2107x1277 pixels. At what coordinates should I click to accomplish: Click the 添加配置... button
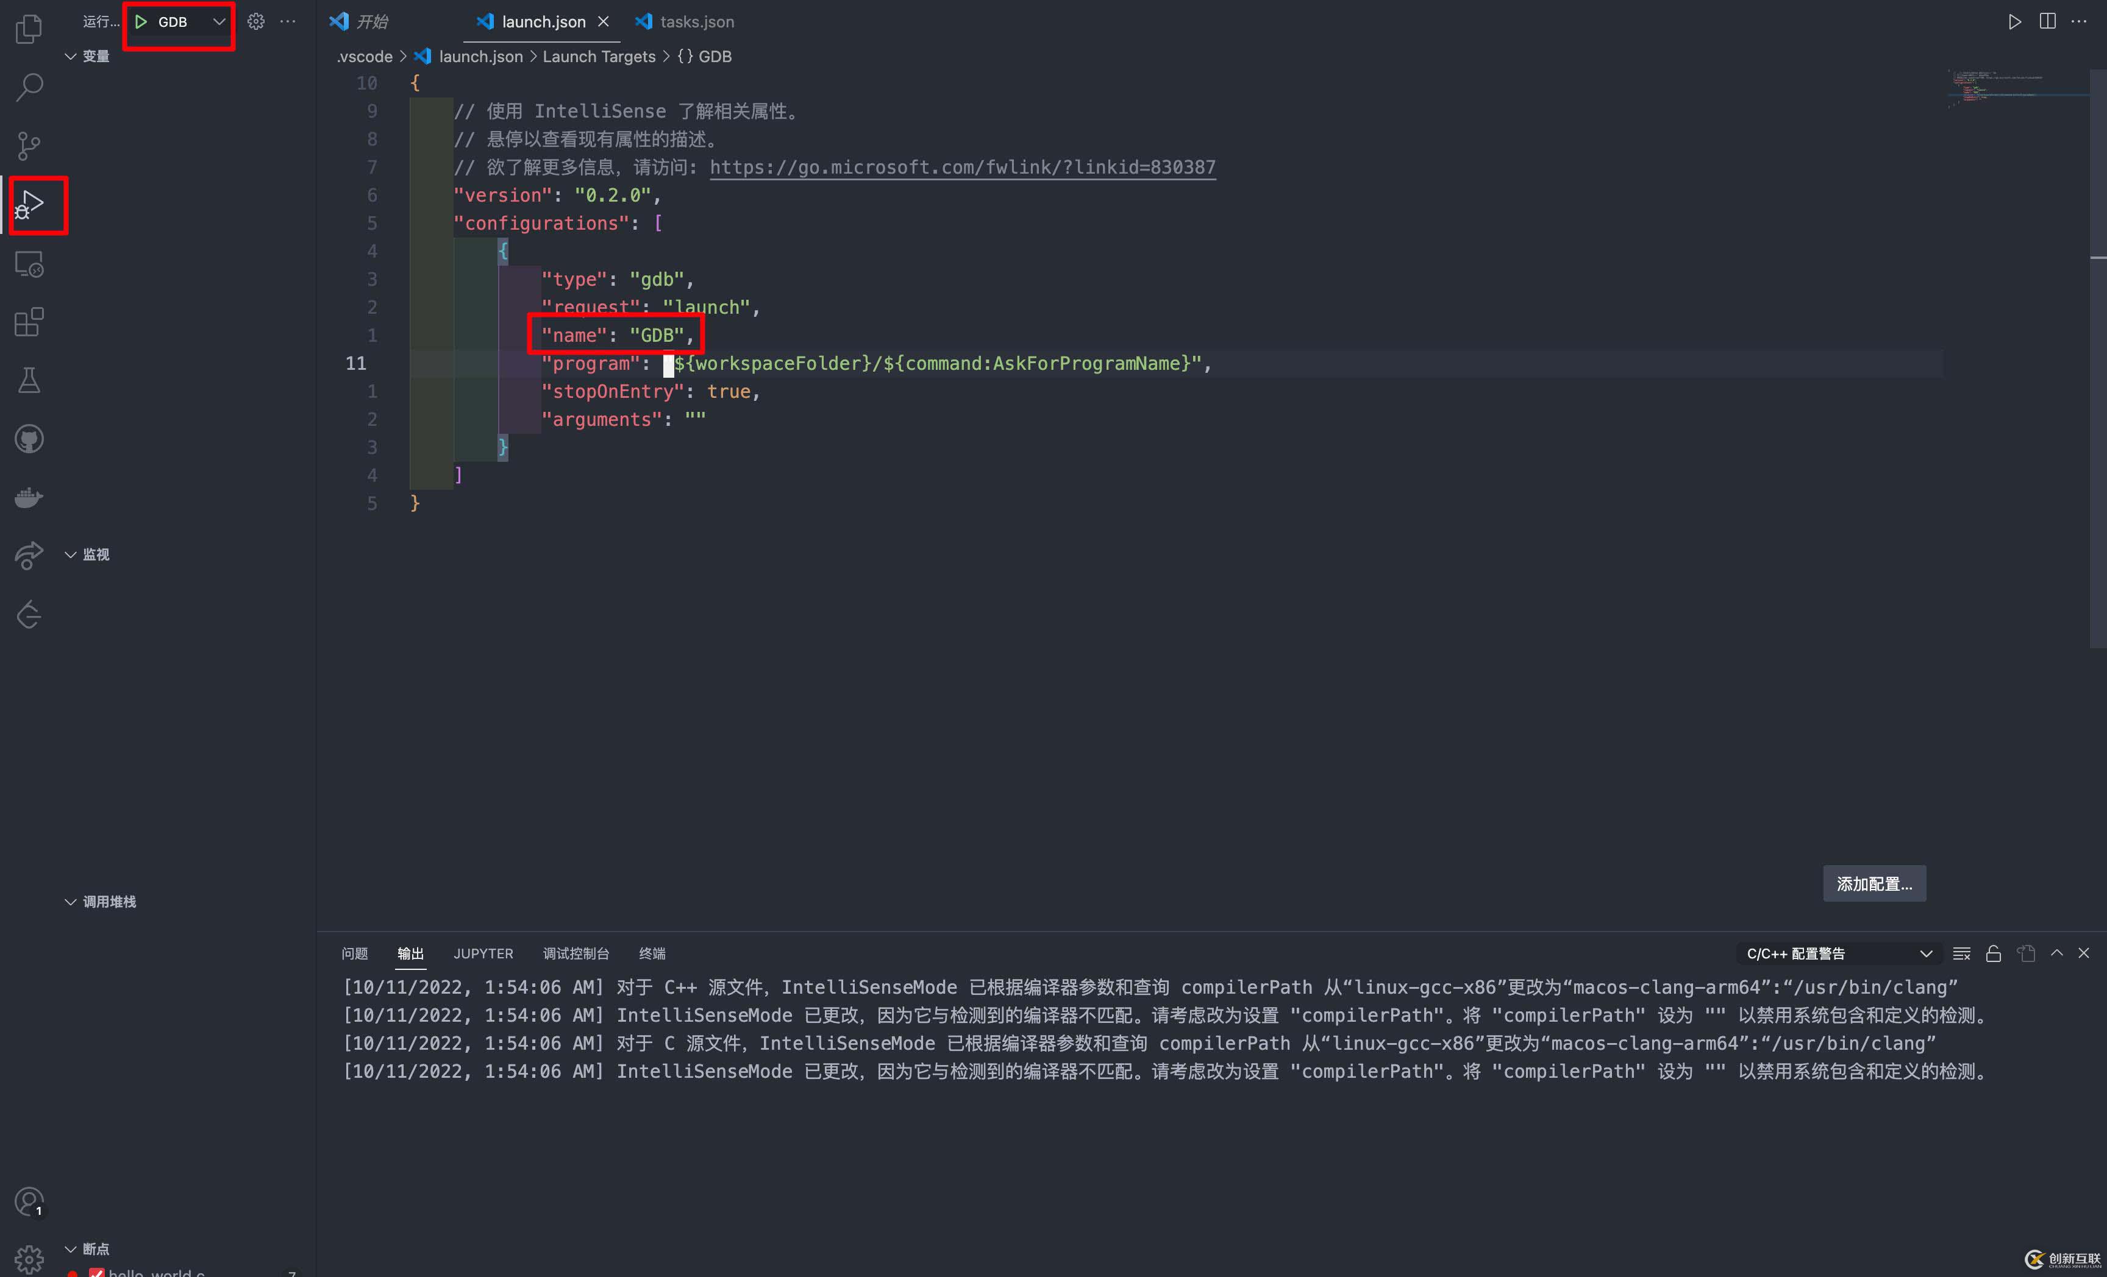pos(1874,883)
